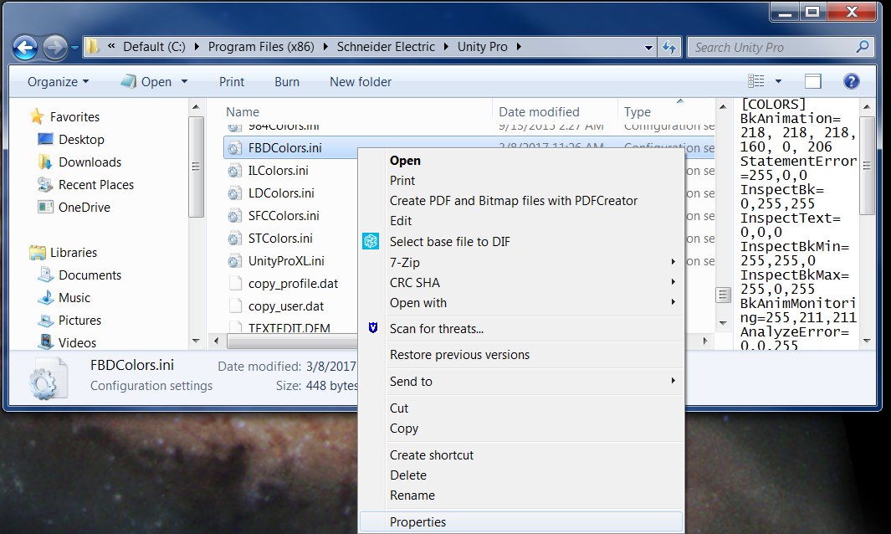Expand the view options dropdown arrow
This screenshot has height=534, width=891.
(778, 81)
